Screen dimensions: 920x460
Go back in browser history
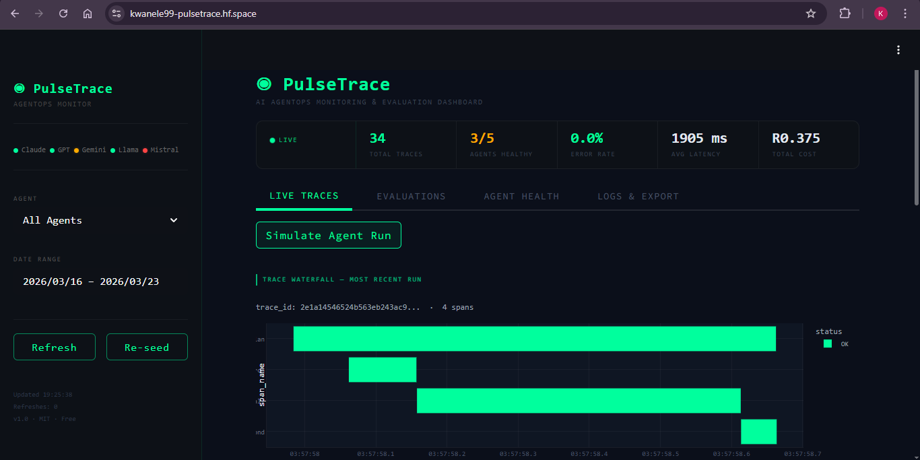click(x=15, y=13)
